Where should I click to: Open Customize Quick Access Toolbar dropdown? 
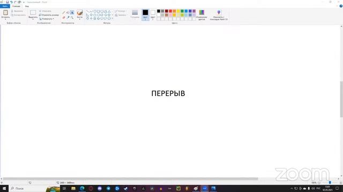tap(24, 2)
